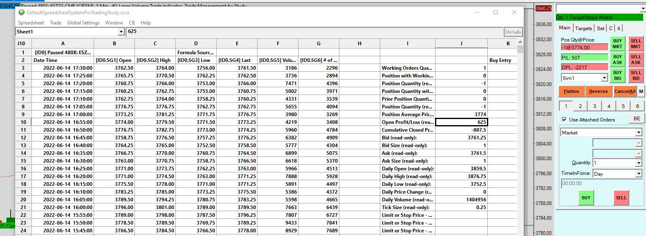The image size is (646, 236).
Task: Click SELL MKT button
Action: pos(636,44)
